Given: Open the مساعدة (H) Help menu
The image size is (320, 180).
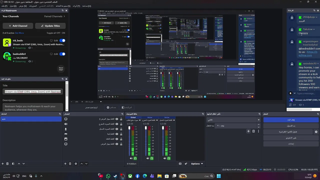Looking at the screenshot, I should (86, 6).
